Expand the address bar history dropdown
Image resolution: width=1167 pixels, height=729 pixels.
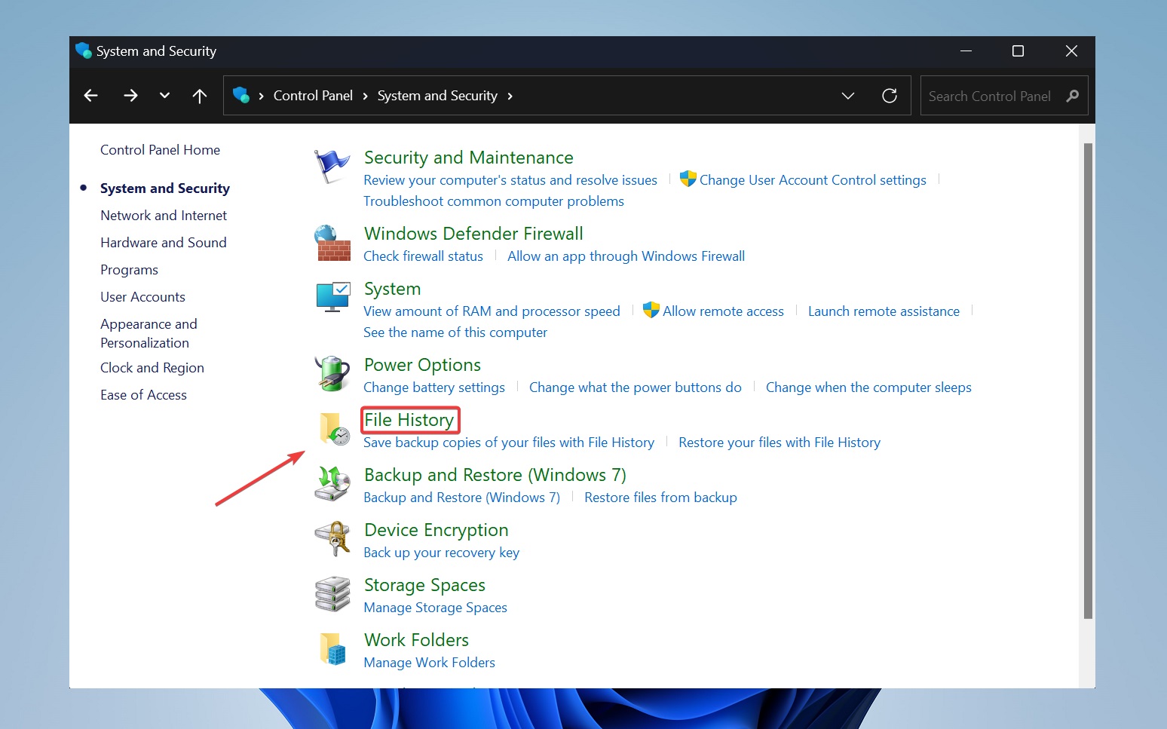(848, 96)
